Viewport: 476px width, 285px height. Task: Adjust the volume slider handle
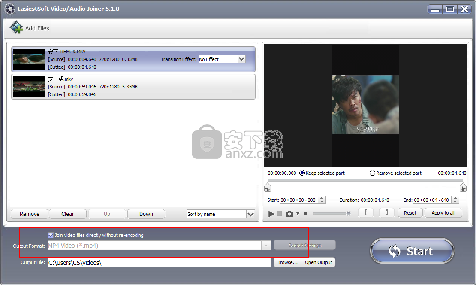tap(349, 214)
